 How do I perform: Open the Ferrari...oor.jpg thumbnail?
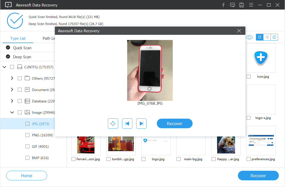[86, 145]
